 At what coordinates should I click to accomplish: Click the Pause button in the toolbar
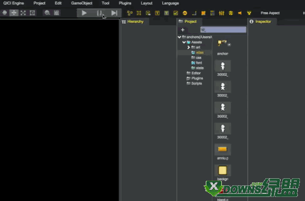pos(99,13)
